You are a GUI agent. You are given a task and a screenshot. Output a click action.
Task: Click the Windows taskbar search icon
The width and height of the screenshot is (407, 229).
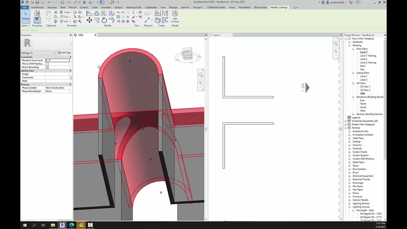(34, 225)
